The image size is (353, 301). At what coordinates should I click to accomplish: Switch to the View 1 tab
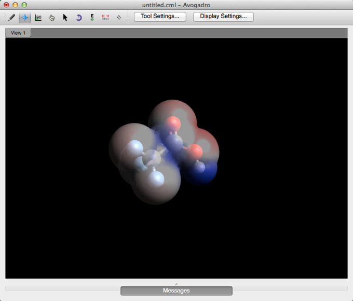18,33
